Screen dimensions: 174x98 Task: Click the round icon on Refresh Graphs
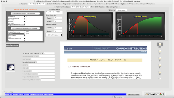click(x=61, y=35)
